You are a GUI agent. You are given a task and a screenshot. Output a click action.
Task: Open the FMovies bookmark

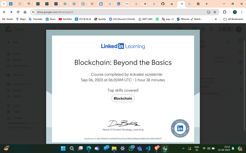[190, 19]
